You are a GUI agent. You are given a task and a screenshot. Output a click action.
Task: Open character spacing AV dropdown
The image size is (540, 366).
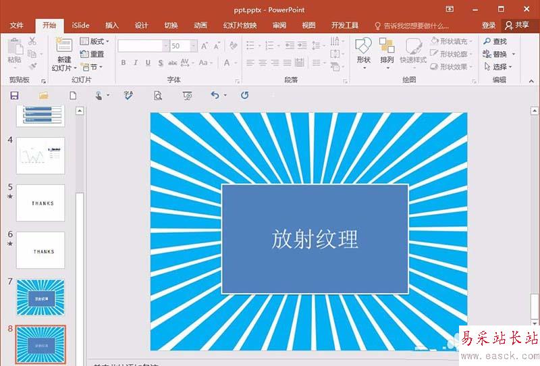click(187, 63)
